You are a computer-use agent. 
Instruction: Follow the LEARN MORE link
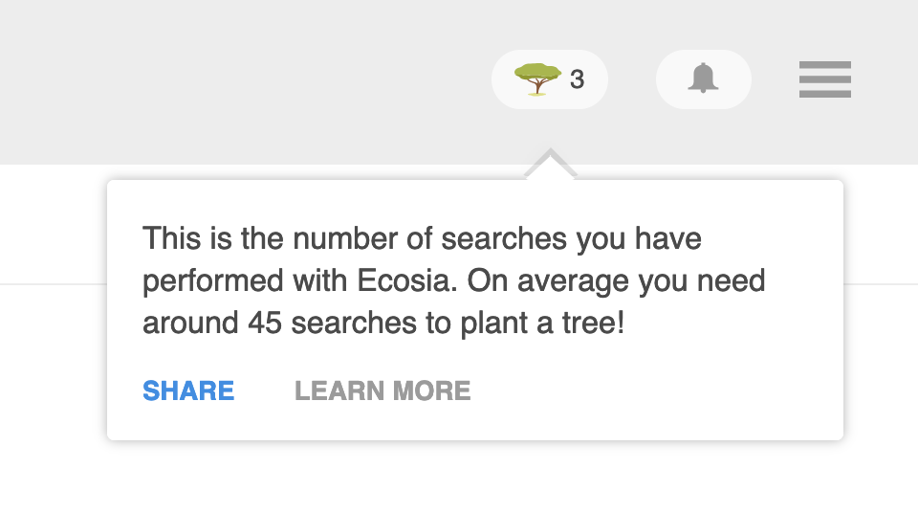pyautogui.click(x=382, y=390)
